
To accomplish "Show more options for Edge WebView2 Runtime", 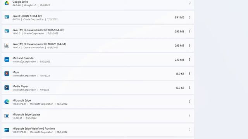I will [189, 130].
